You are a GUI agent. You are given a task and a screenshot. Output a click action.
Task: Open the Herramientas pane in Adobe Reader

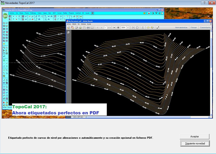[x=181, y=27]
